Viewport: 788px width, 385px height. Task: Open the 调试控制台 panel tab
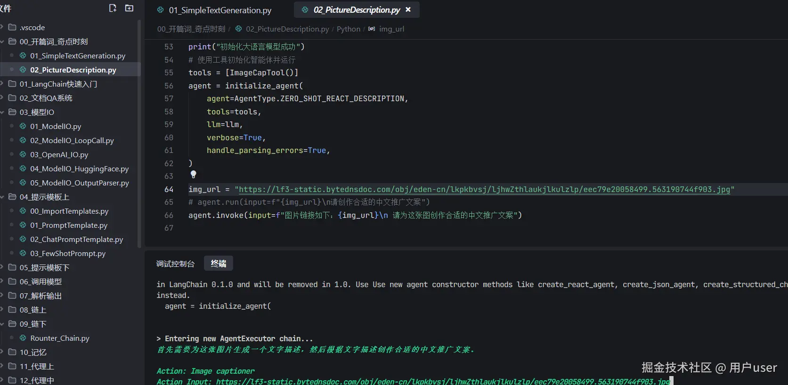175,264
